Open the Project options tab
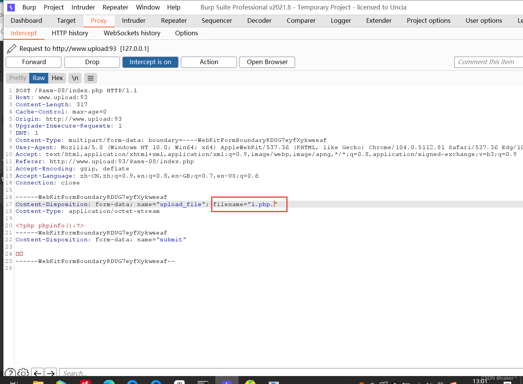Image resolution: width=523 pixels, height=384 pixels. (428, 21)
